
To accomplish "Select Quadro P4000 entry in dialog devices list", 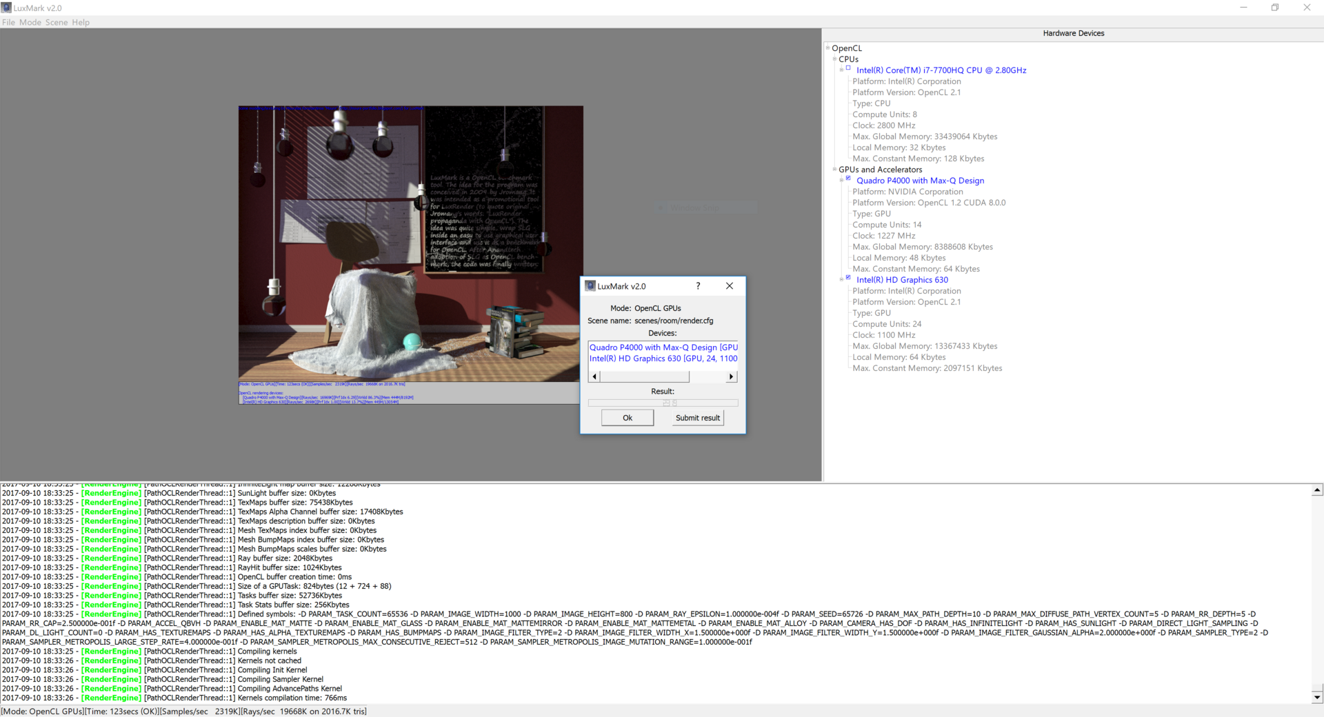I will point(663,347).
